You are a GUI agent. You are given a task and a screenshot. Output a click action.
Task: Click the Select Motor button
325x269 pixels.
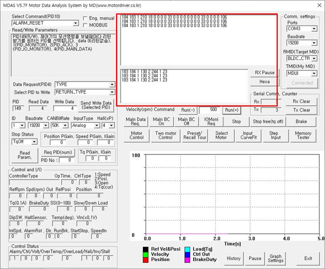[221, 136]
